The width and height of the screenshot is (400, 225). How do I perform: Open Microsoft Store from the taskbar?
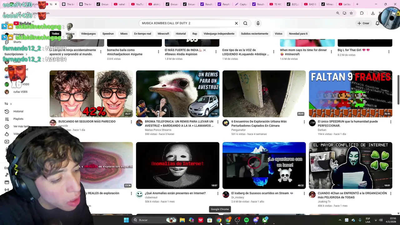click(x=210, y=220)
